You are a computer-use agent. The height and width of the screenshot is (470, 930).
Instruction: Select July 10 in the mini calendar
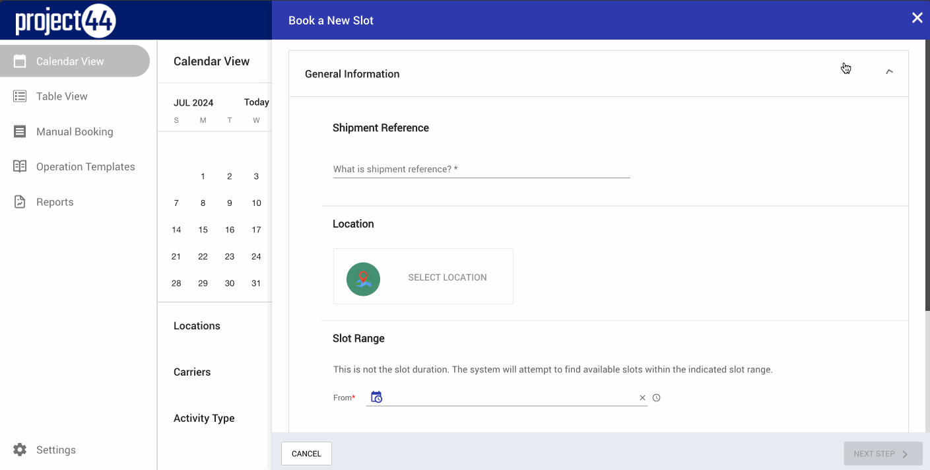(x=256, y=203)
